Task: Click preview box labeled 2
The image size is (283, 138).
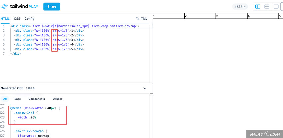Action: (x=200, y=16)
